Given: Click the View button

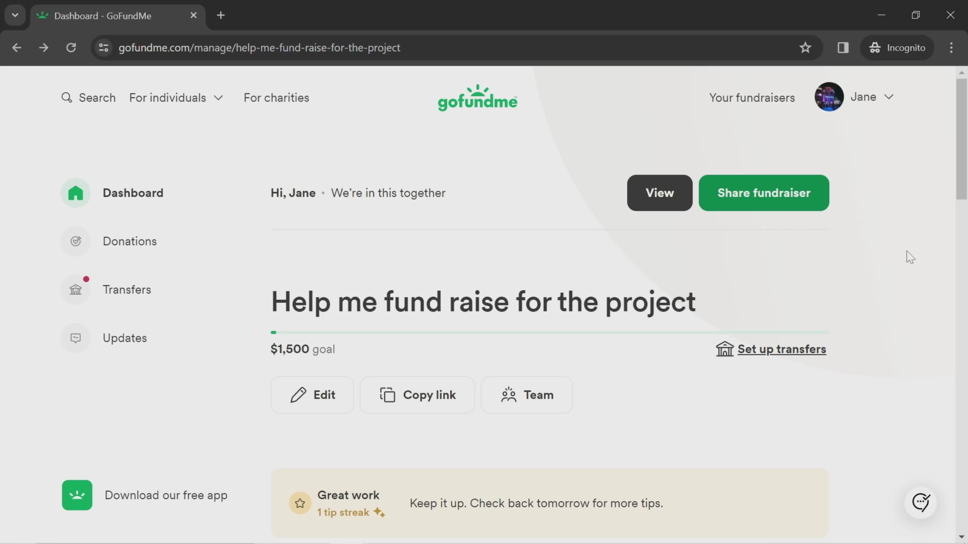Looking at the screenshot, I should 659,193.
